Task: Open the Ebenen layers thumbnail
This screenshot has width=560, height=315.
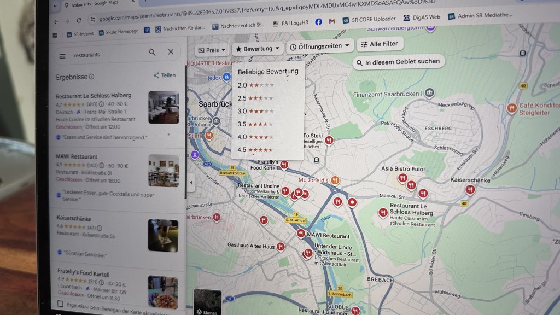Action: [207, 302]
